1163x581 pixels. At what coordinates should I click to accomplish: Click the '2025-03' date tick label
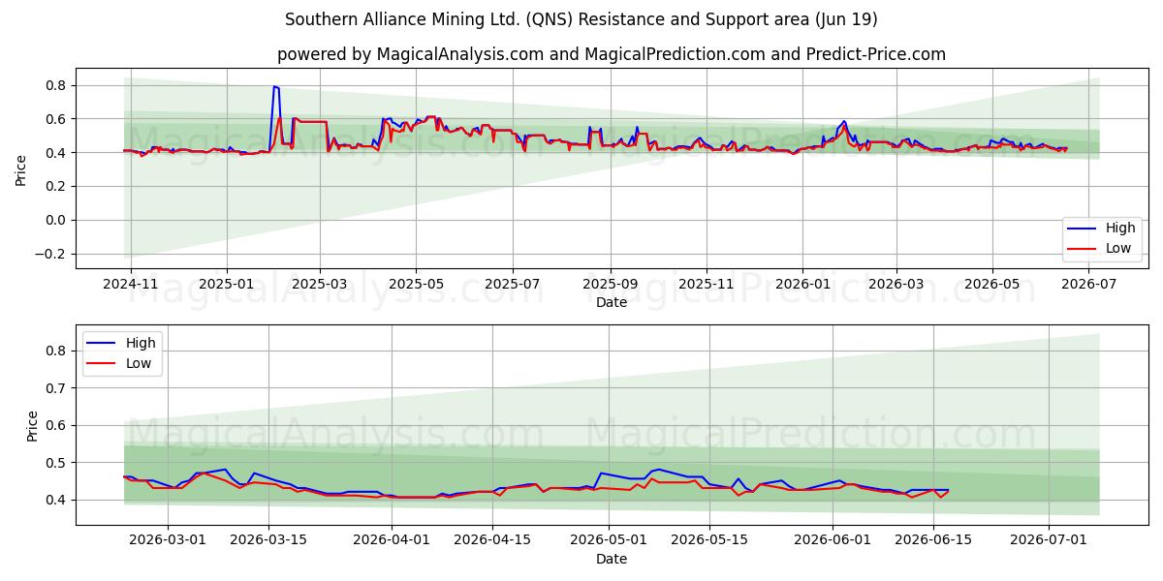tap(319, 285)
